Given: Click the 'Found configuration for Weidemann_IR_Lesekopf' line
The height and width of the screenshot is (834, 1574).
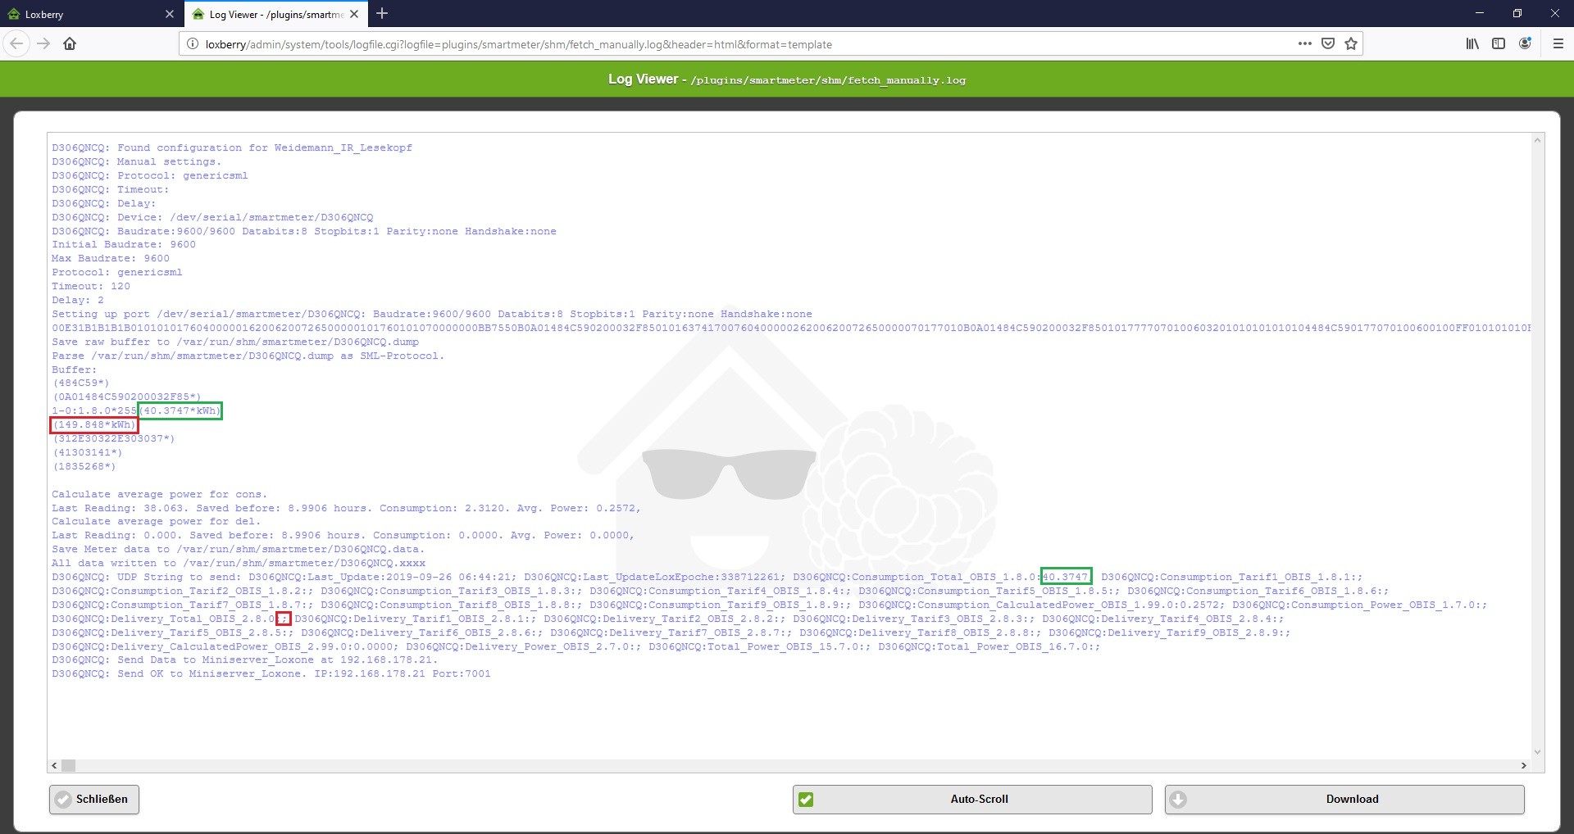Looking at the screenshot, I should [x=232, y=148].
